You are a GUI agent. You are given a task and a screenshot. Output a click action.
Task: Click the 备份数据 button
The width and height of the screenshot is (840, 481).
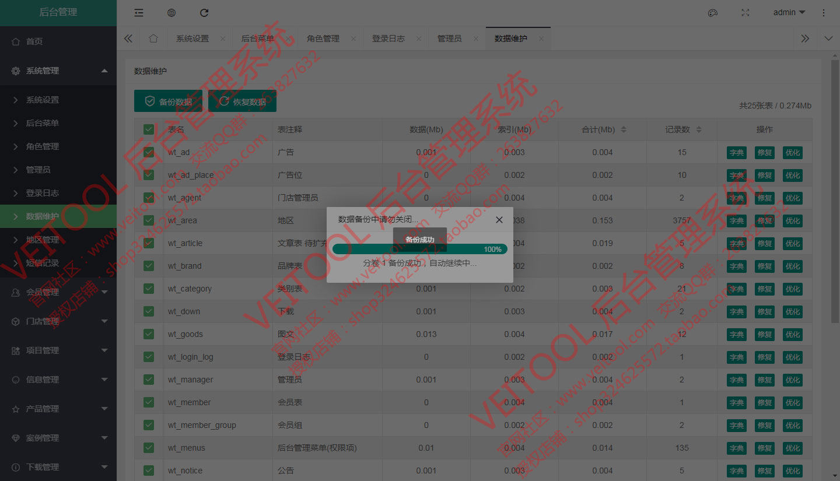click(168, 101)
